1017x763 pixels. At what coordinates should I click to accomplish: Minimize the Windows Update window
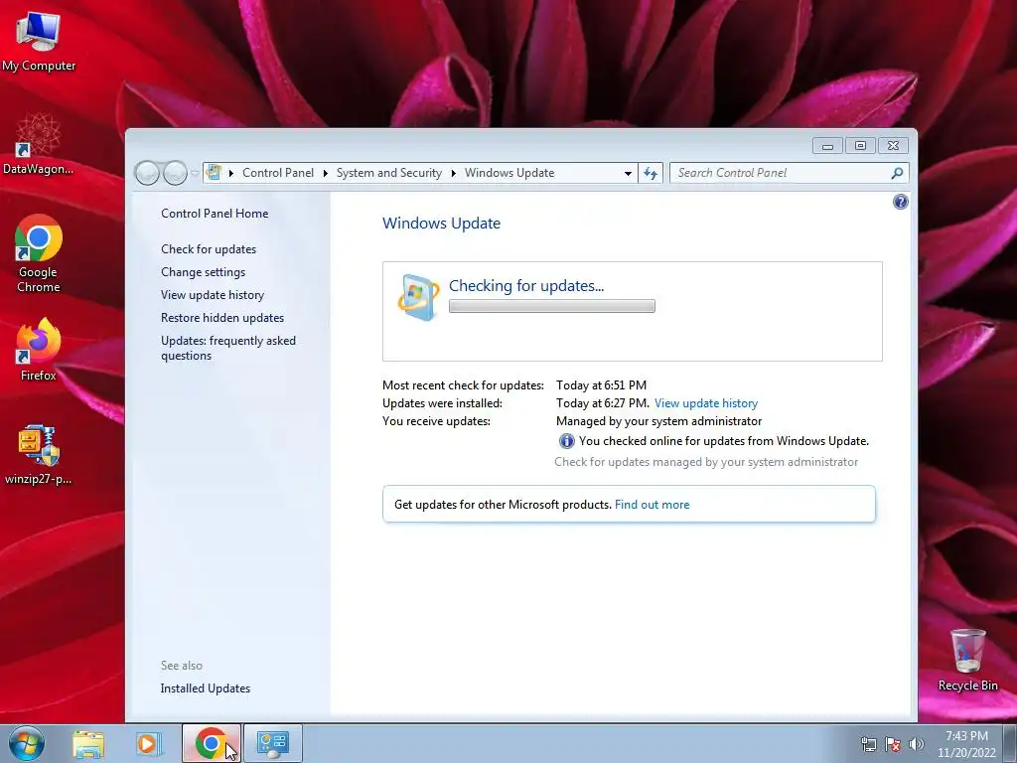click(x=827, y=146)
